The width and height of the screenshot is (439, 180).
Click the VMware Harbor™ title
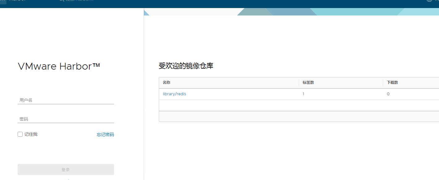tap(59, 66)
